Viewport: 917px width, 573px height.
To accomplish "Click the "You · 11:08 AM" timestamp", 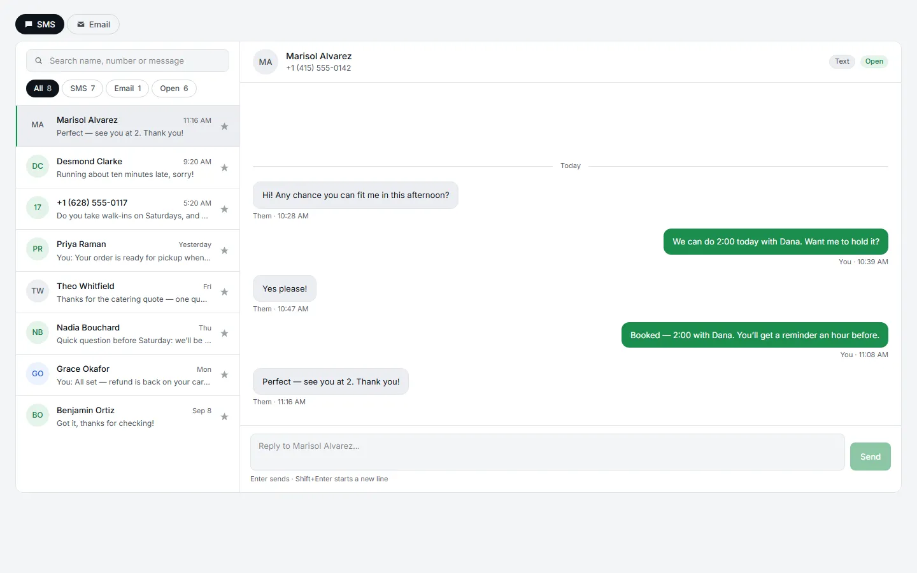I will click(864, 355).
